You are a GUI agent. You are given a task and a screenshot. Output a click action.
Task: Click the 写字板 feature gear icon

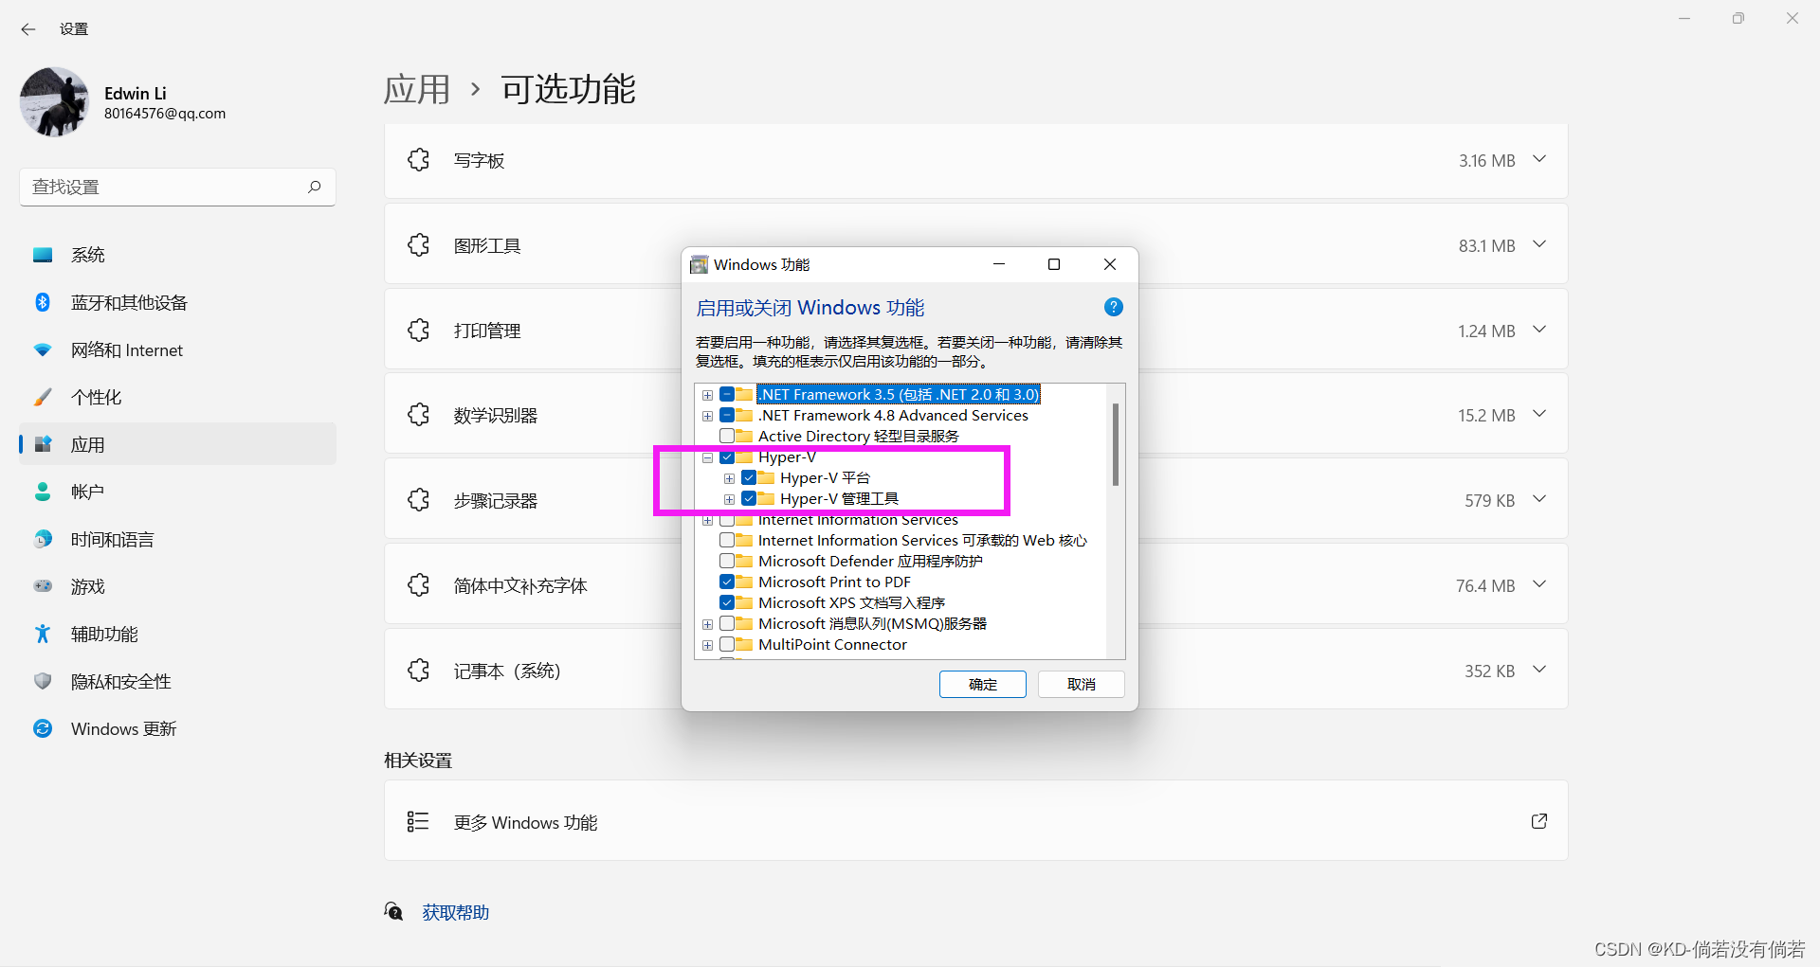tap(419, 160)
